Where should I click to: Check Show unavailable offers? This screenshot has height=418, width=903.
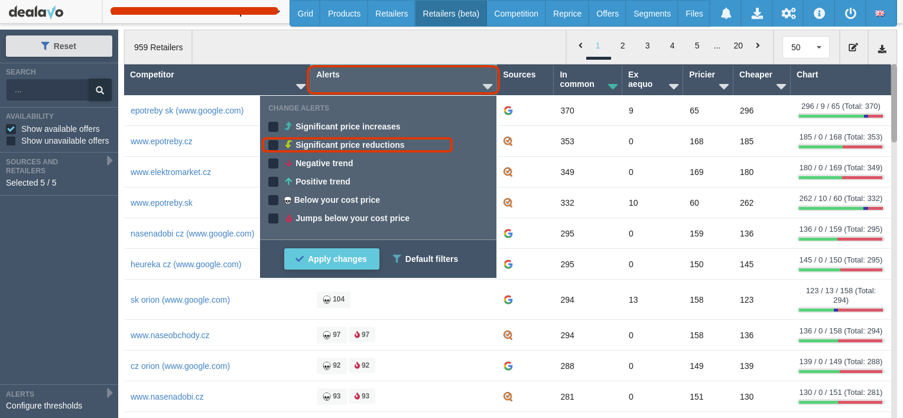[11, 141]
